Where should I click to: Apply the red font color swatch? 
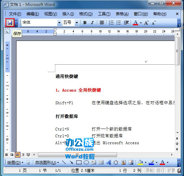(135, 23)
